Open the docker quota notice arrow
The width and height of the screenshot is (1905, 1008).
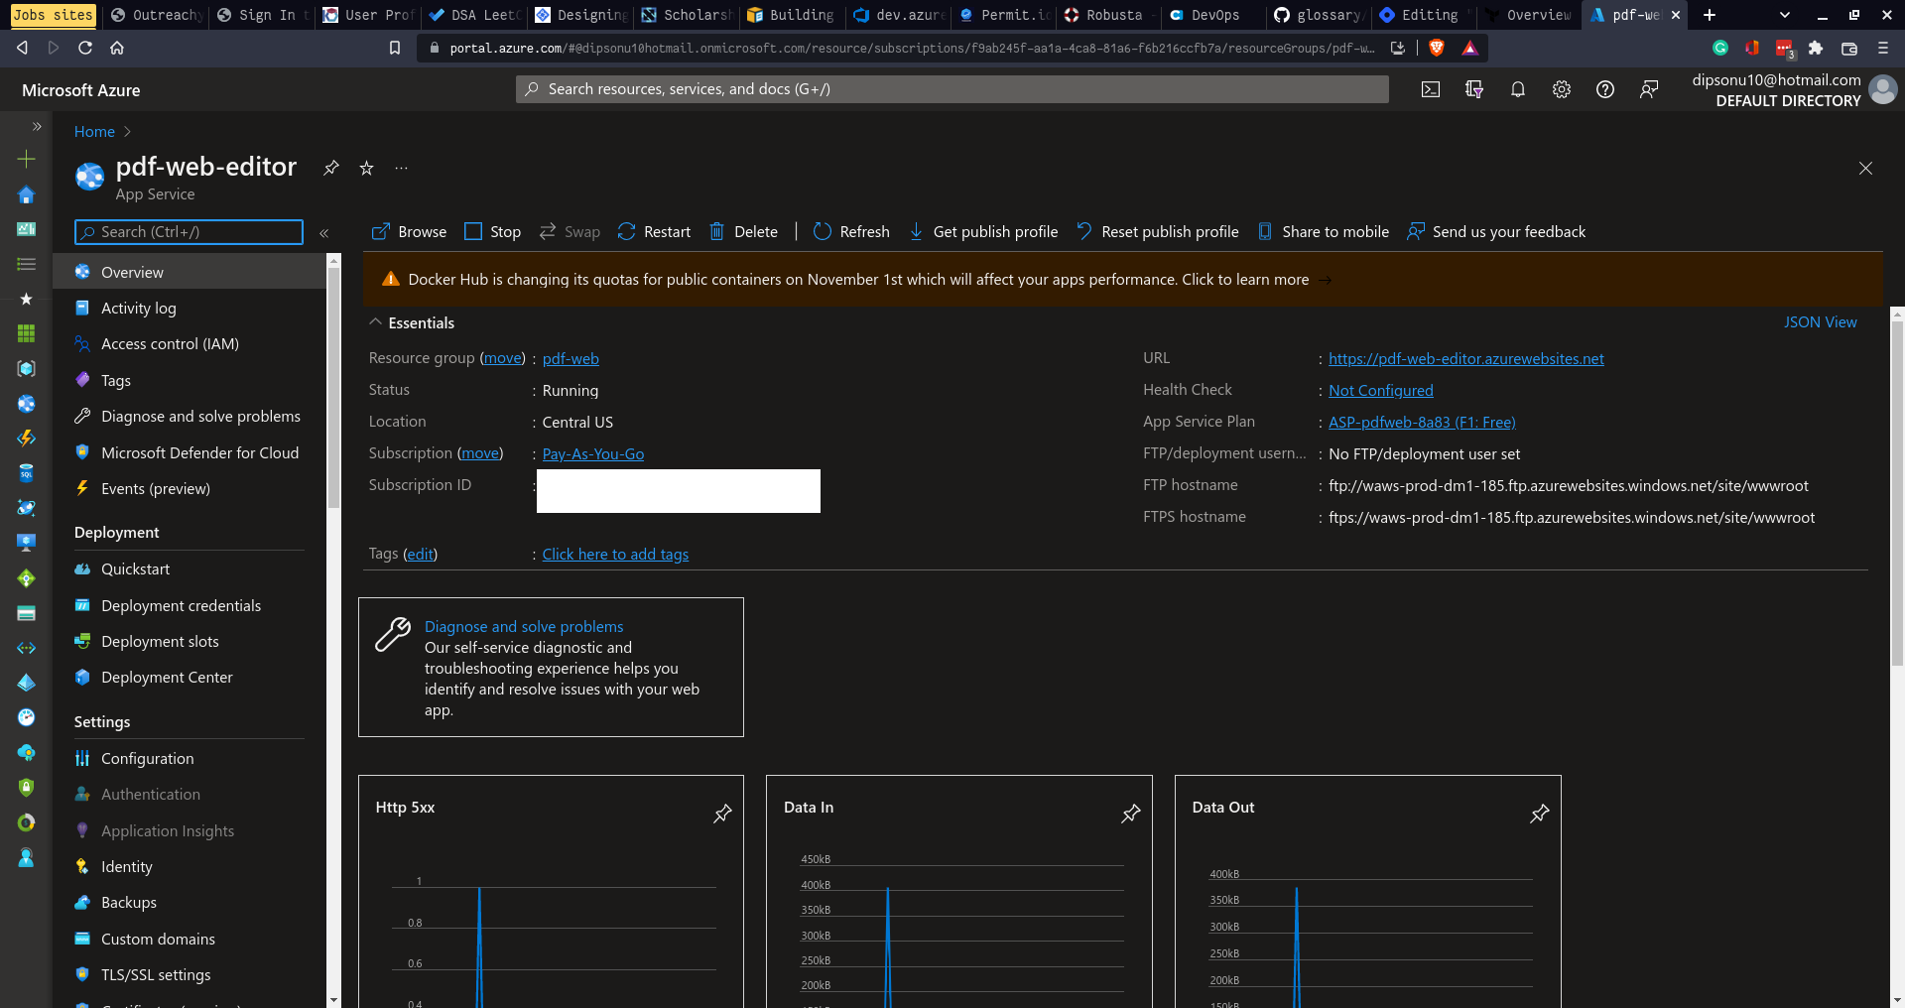[x=1325, y=280]
